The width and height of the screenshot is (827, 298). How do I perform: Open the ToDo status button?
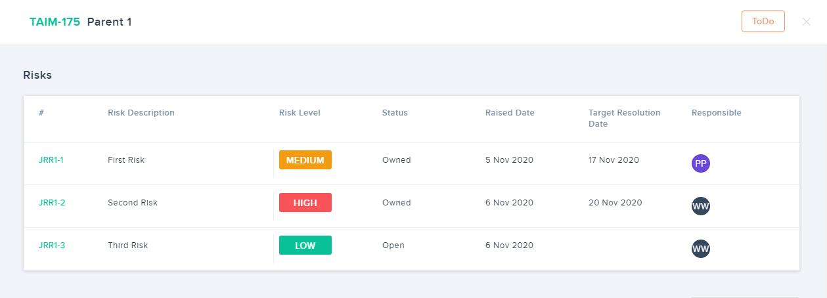tap(763, 22)
